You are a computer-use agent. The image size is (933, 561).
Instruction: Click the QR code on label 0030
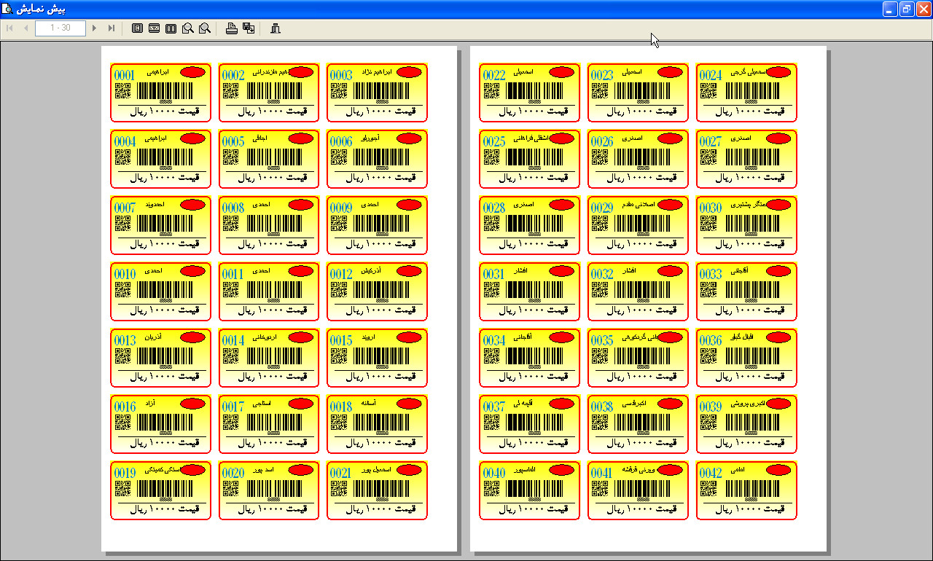[x=708, y=223]
